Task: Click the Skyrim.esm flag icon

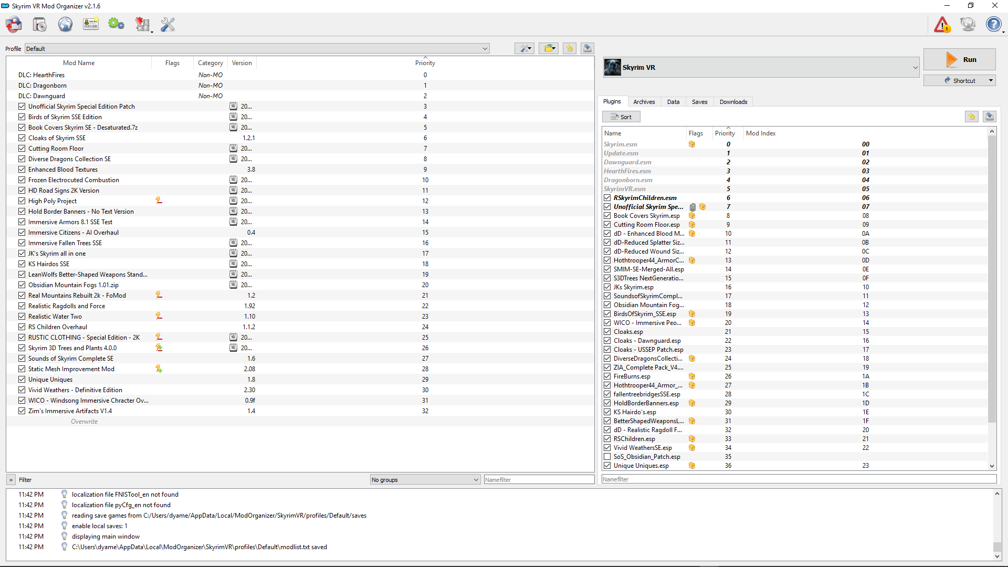Action: (x=692, y=144)
